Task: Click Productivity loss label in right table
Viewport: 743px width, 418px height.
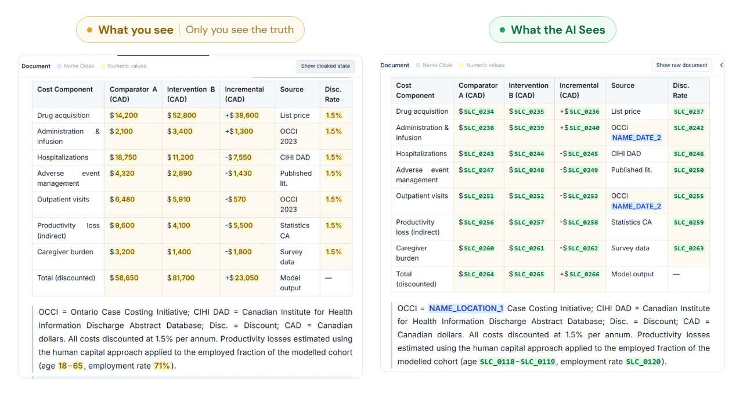Action: 418,227
